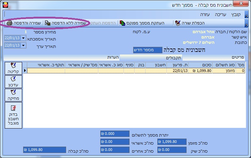Screen dimensions: 251x158
Task: Click the סוג כ. אשראי column header
Action: click(x=111, y=65)
